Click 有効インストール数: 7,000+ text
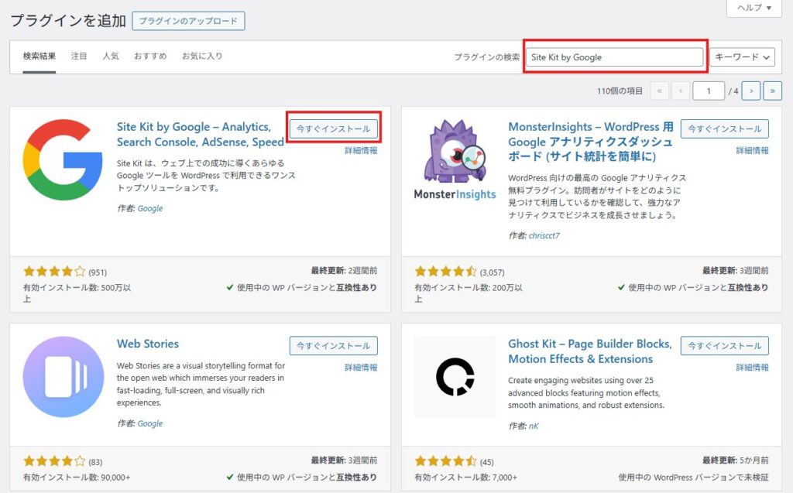Viewport: 793px width, 493px height. tap(465, 478)
